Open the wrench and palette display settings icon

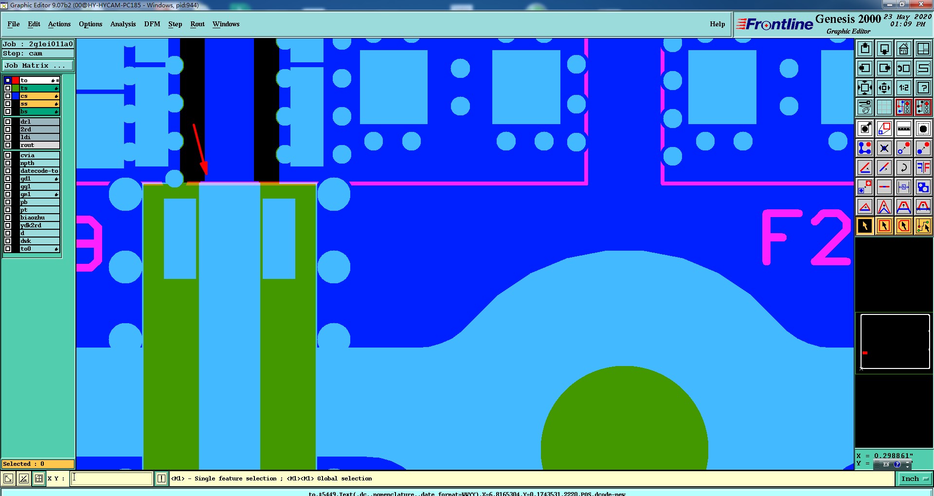tap(865, 107)
